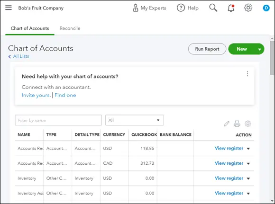This screenshot has width=275, height=204.
Task: Expand the New button dropdown arrow
Action: coord(260,49)
